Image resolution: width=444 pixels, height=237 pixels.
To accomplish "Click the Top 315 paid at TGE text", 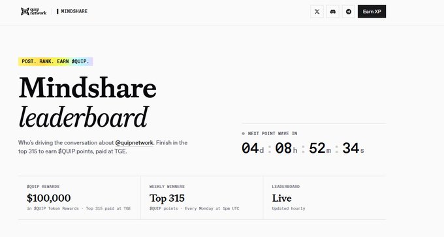I will point(108,208).
